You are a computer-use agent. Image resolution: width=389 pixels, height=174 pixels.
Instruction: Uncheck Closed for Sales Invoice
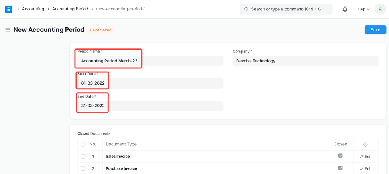point(340,156)
